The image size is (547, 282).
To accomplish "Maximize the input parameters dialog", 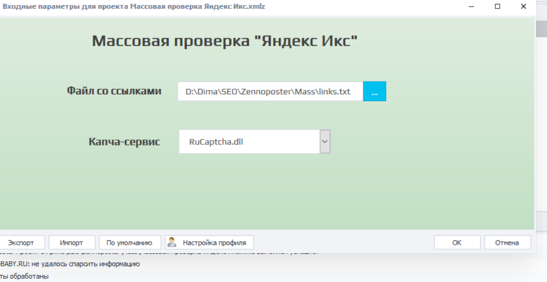I will pos(497,6).
